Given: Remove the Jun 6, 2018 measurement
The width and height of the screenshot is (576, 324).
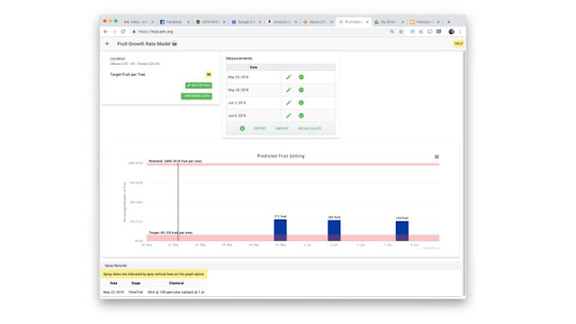Looking at the screenshot, I should pyautogui.click(x=301, y=116).
